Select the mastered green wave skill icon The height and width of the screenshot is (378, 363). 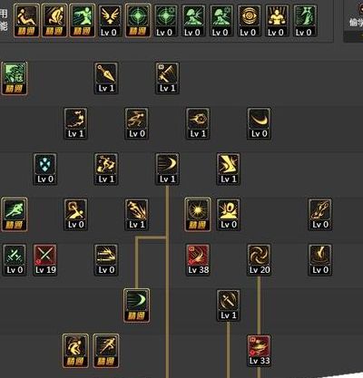(15, 79)
